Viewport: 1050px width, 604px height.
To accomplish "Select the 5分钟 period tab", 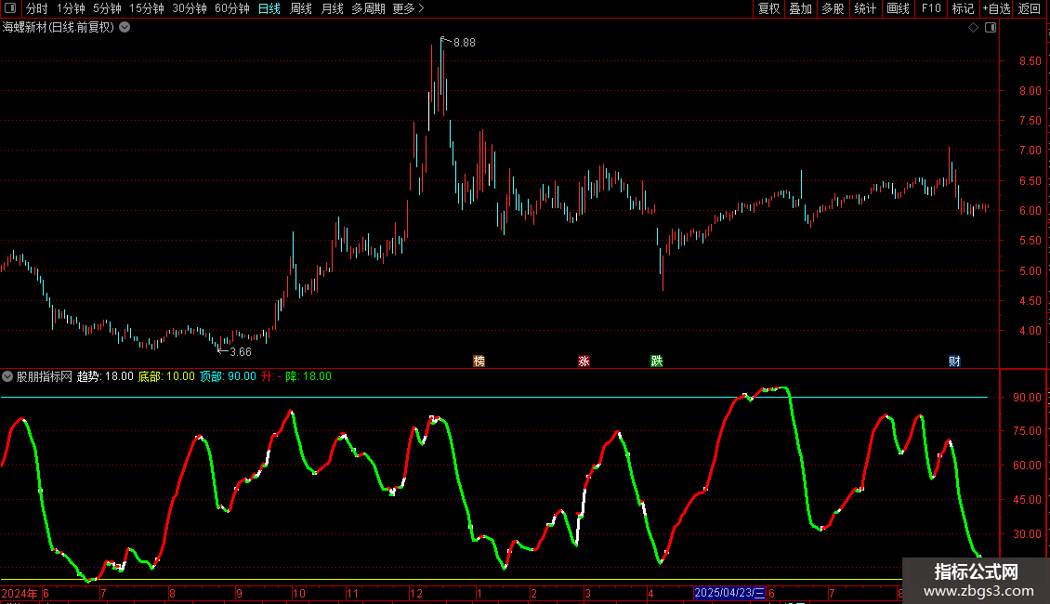I will click(107, 8).
